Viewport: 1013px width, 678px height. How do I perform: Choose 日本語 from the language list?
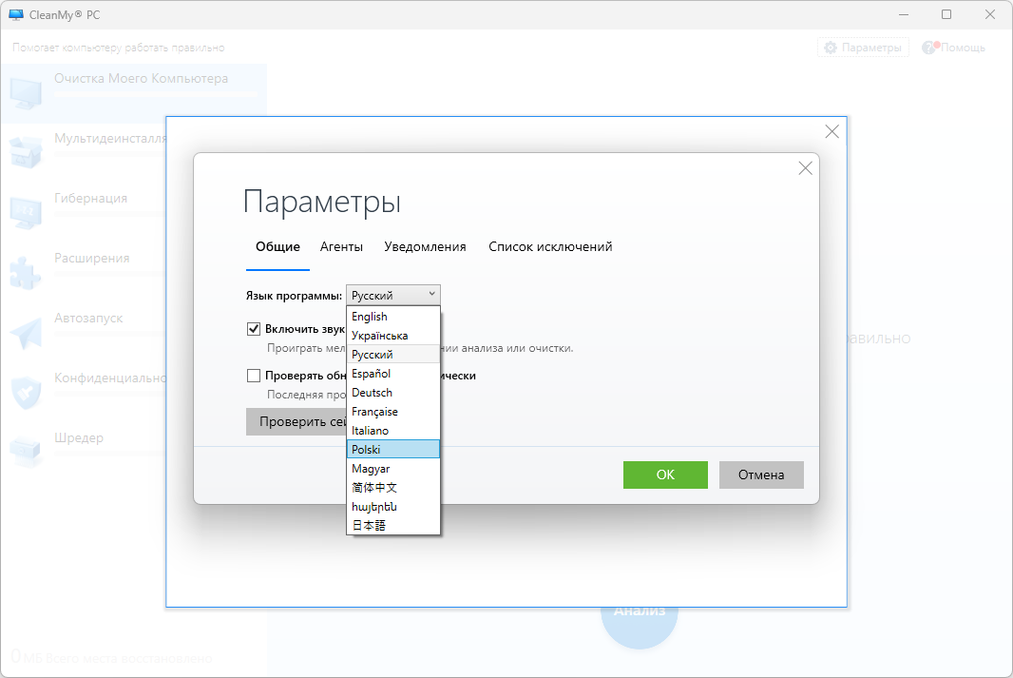coord(393,526)
